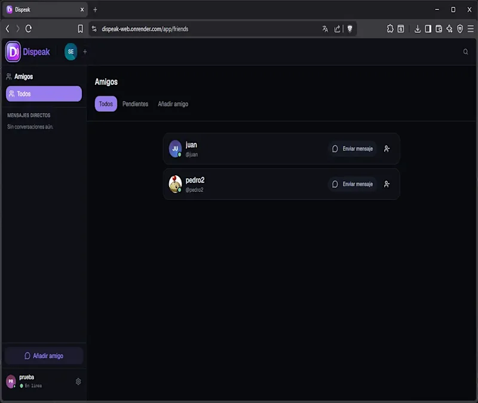Open the Dispeak logo home
This screenshot has height=403, width=478.
click(27, 52)
